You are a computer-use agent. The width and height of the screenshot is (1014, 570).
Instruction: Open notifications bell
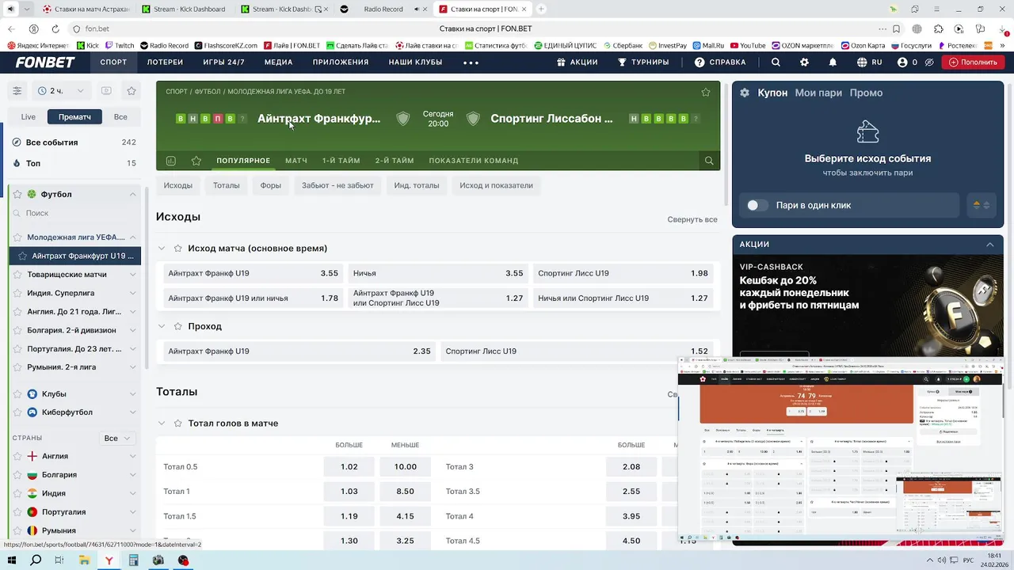[833, 62]
